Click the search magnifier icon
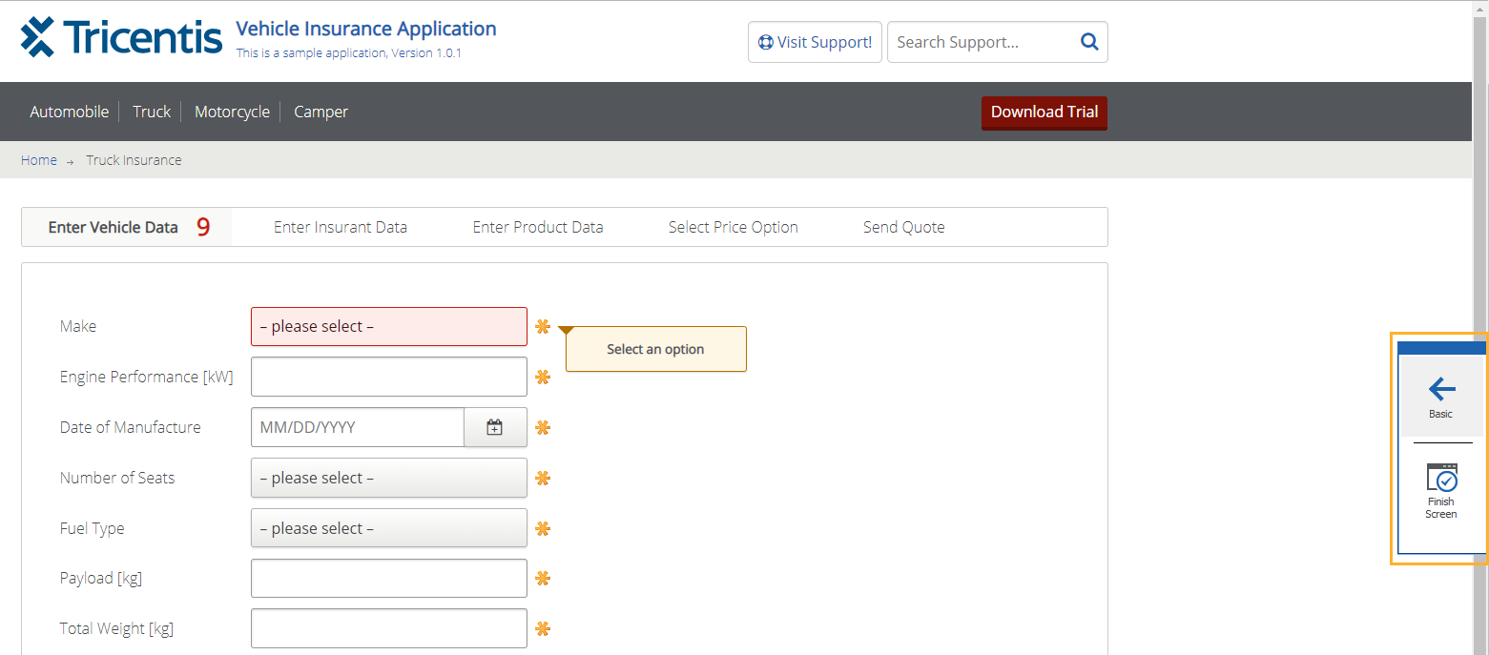1489x655 pixels. (x=1088, y=42)
